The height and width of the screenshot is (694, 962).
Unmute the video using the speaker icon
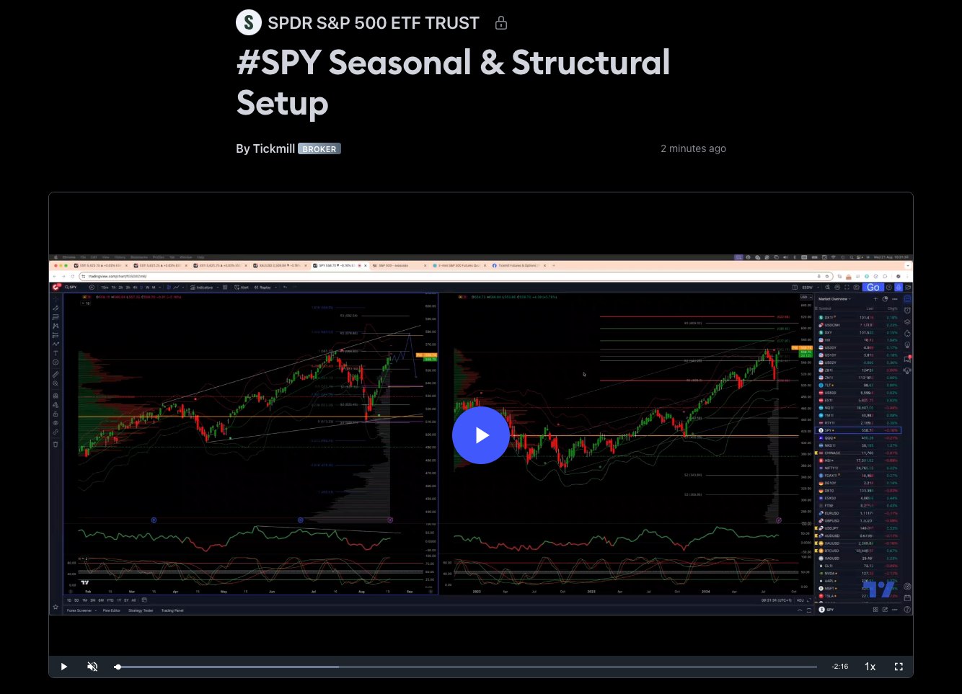pos(92,667)
